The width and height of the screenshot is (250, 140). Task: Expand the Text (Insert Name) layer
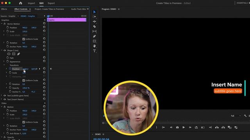2,99
